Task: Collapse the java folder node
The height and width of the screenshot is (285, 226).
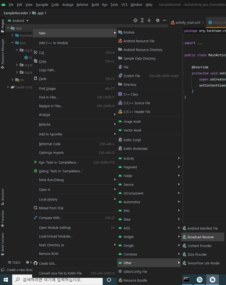Action: pyautogui.click(x=12, y=43)
